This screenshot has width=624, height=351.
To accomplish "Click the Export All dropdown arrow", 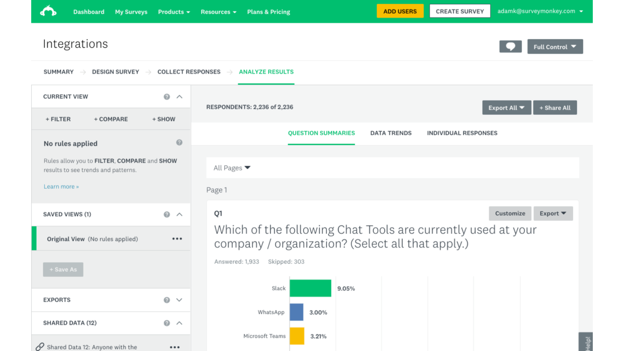I will coord(522,108).
